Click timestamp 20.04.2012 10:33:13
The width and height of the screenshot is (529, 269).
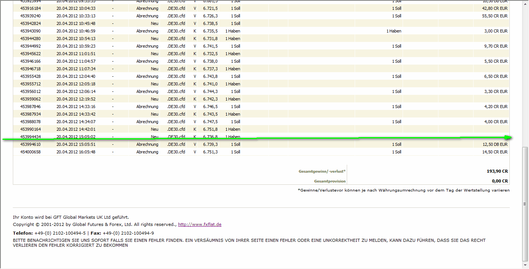tap(76, 16)
